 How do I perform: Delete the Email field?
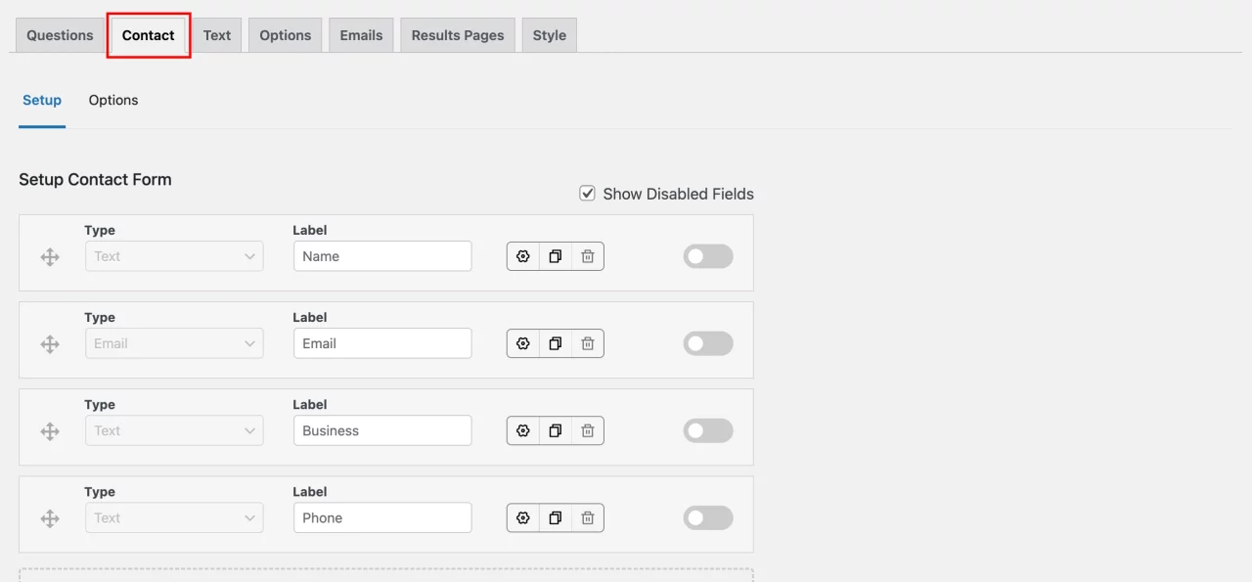pyautogui.click(x=587, y=342)
